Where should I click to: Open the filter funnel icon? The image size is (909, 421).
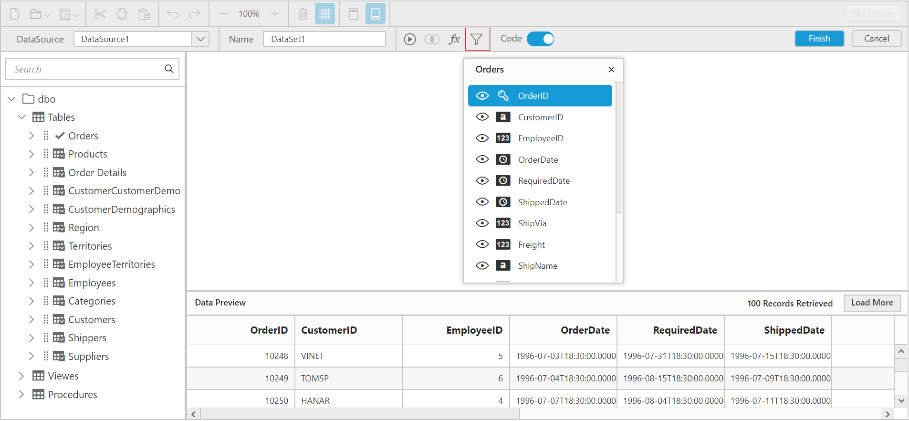477,39
